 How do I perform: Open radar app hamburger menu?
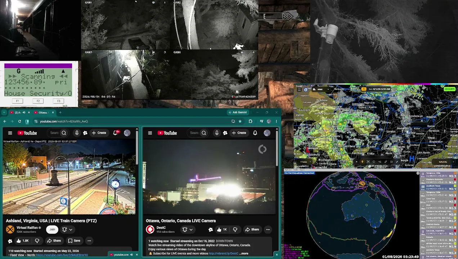tap(298, 89)
